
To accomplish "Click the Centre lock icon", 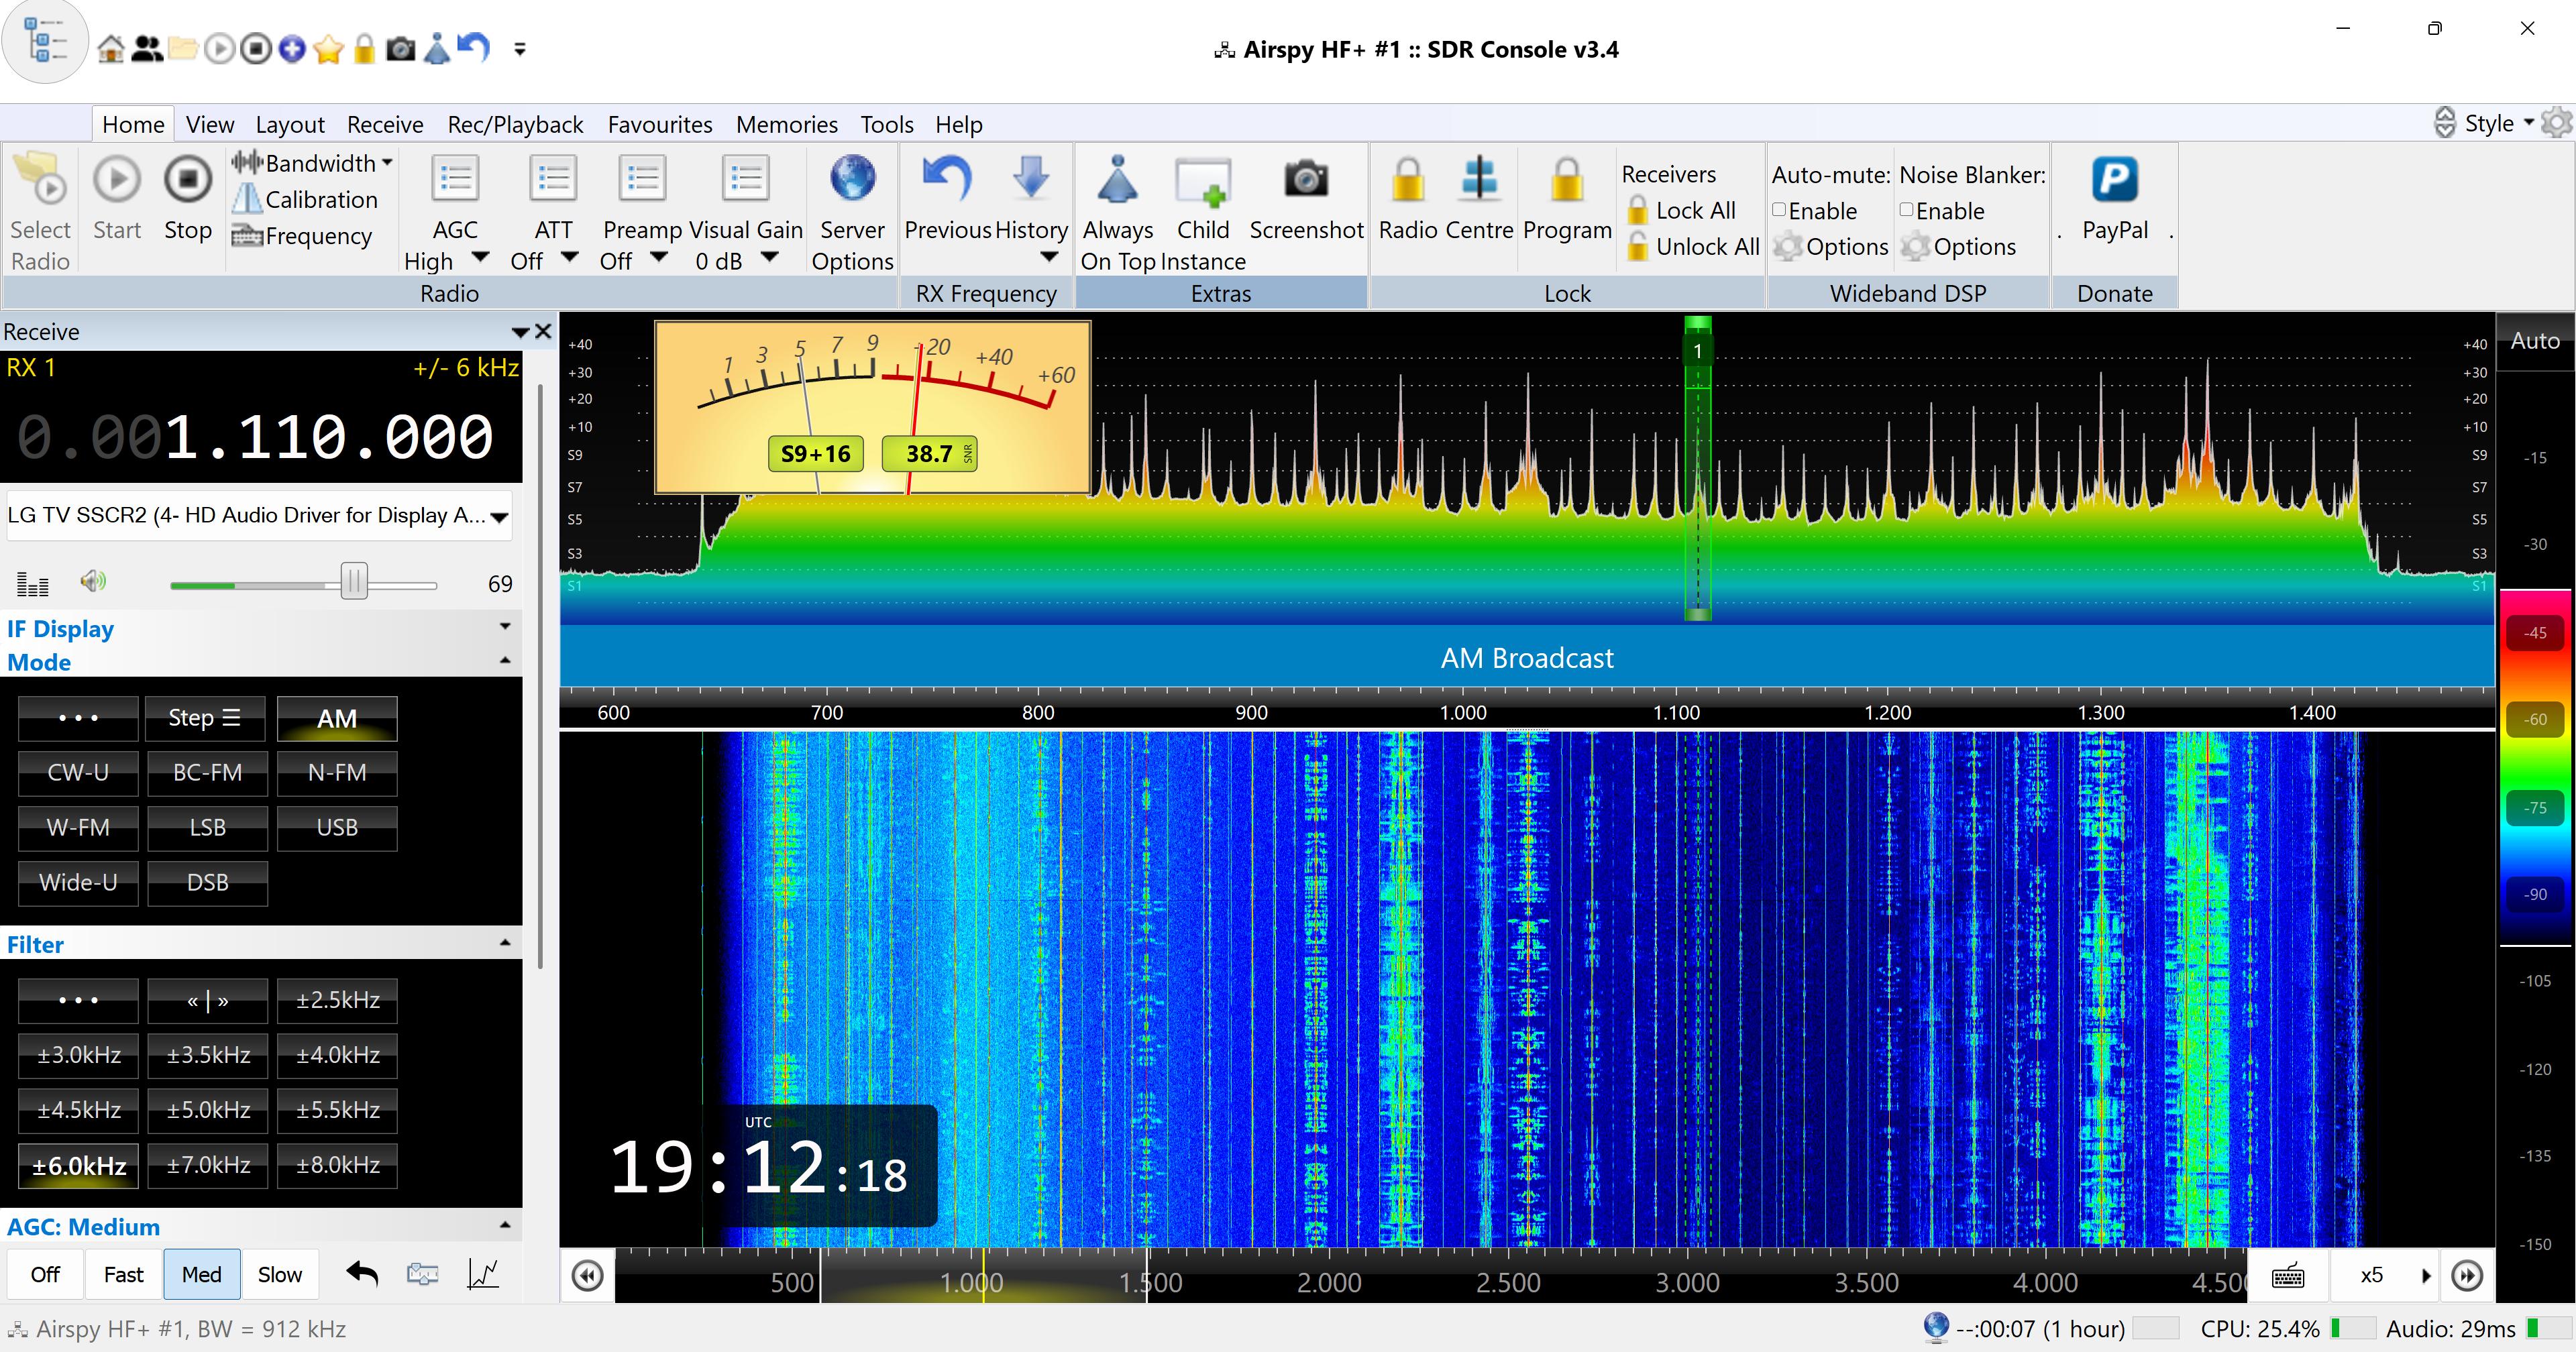I will pyautogui.click(x=1479, y=178).
